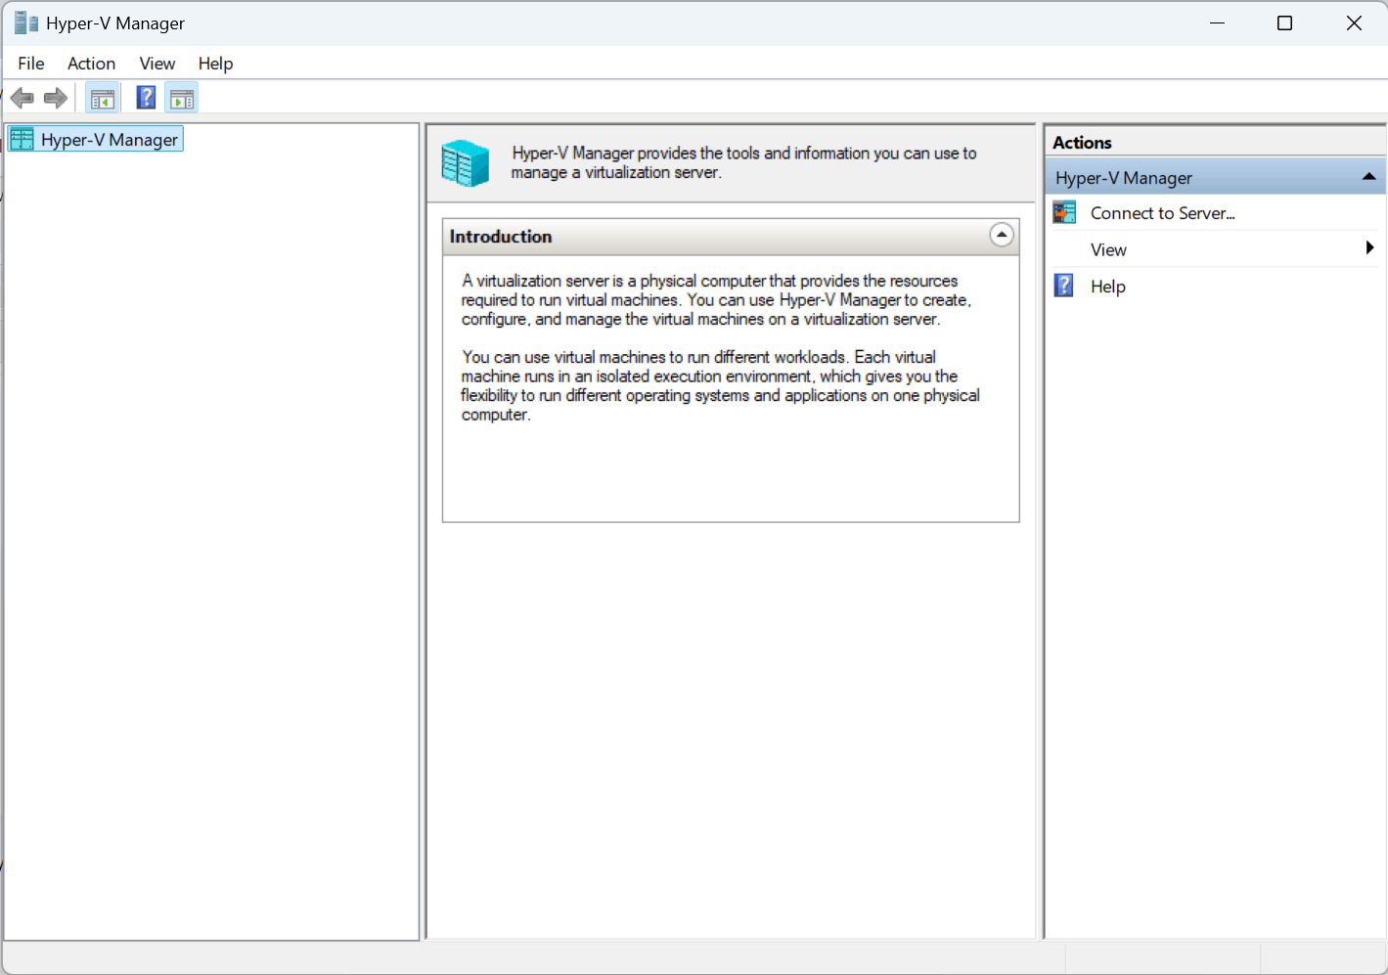Toggle the Show/Hide Console Tree icon
The image size is (1388, 975).
pyautogui.click(x=103, y=98)
